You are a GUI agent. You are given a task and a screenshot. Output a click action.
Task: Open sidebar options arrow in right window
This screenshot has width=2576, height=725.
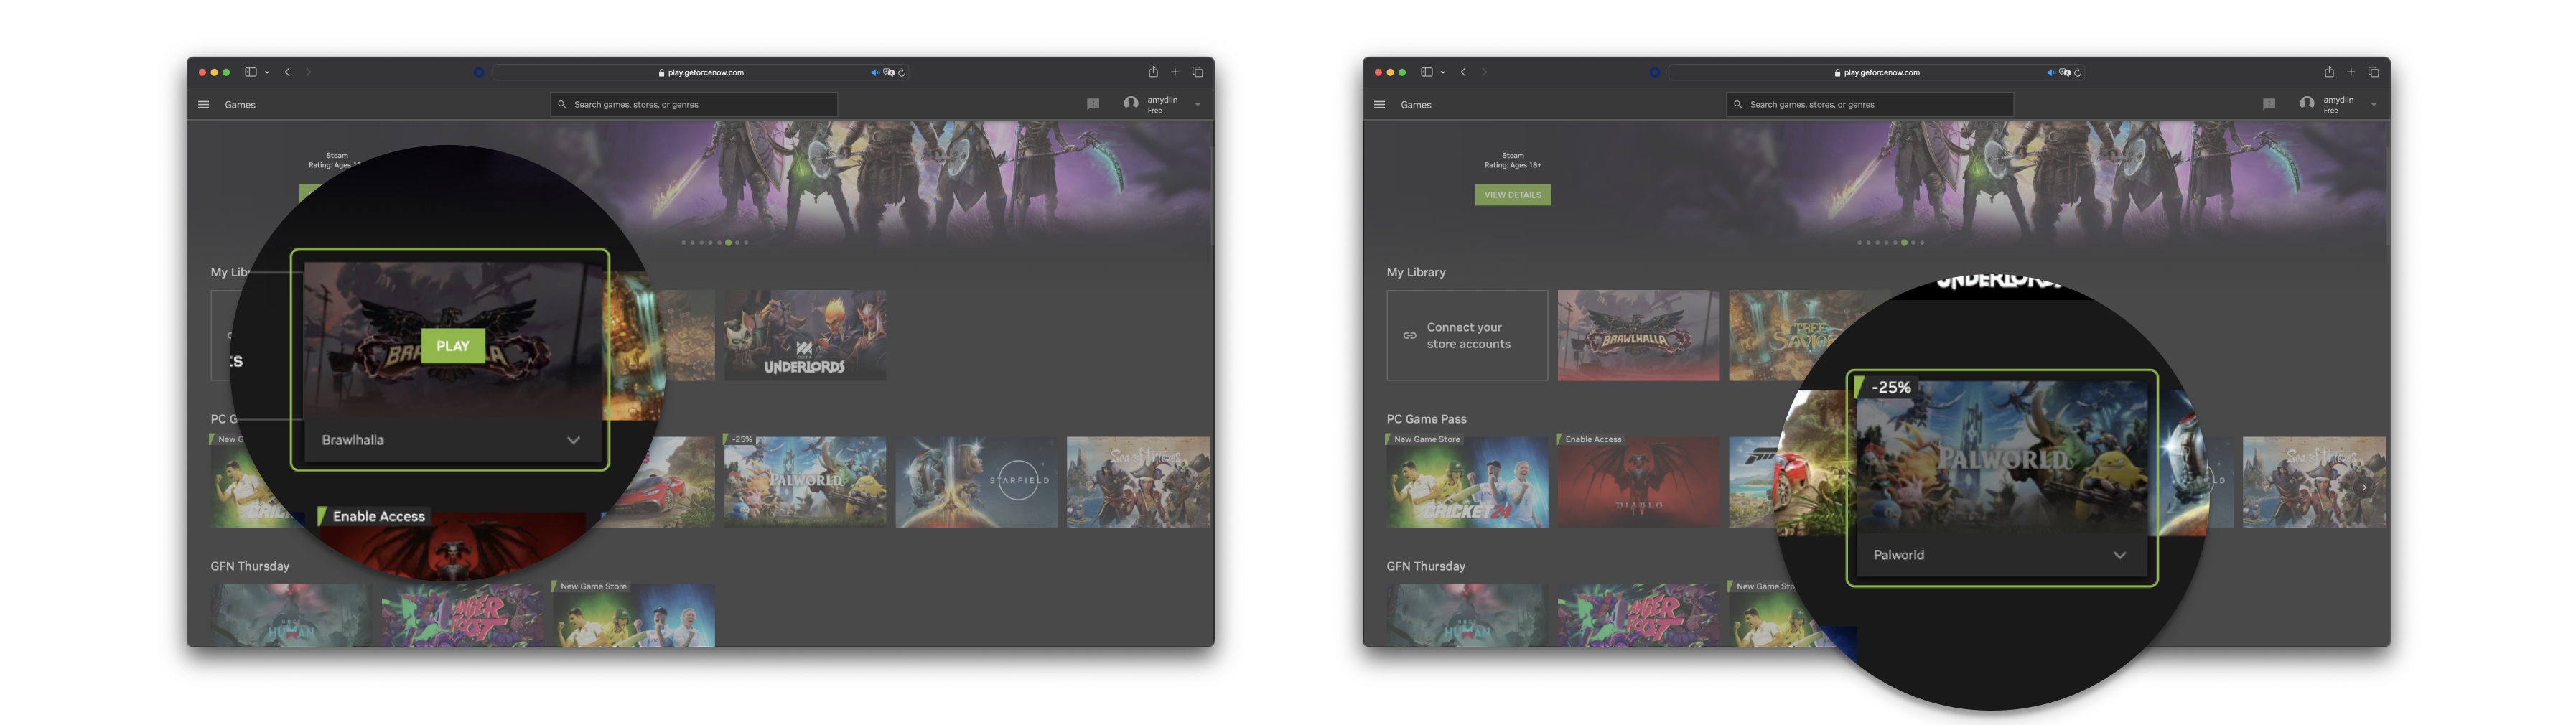tap(1443, 72)
